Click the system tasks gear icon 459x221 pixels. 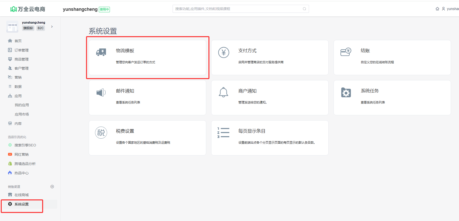point(346,92)
